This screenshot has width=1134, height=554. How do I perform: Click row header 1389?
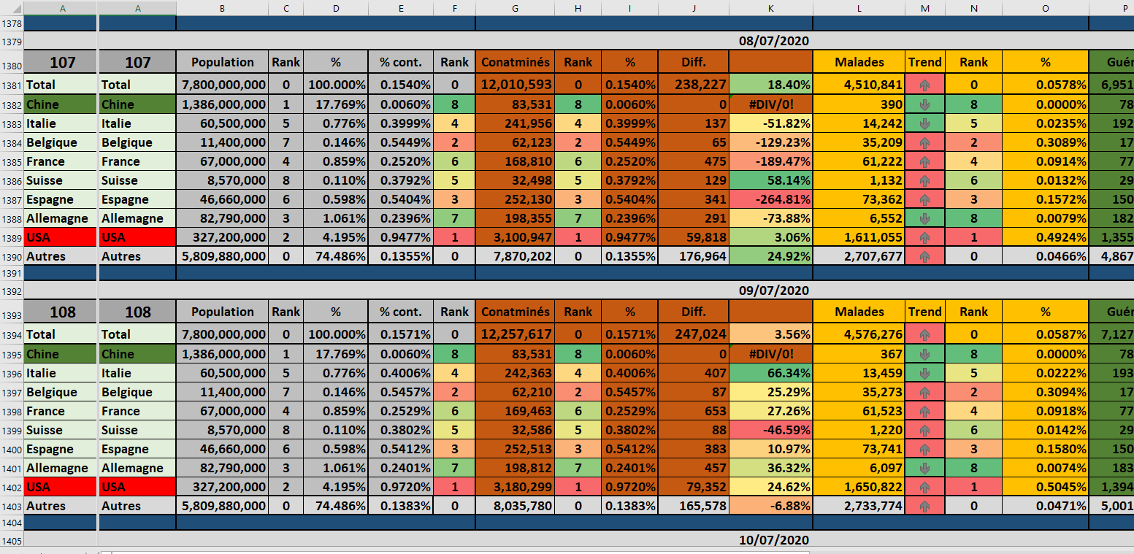coord(12,237)
